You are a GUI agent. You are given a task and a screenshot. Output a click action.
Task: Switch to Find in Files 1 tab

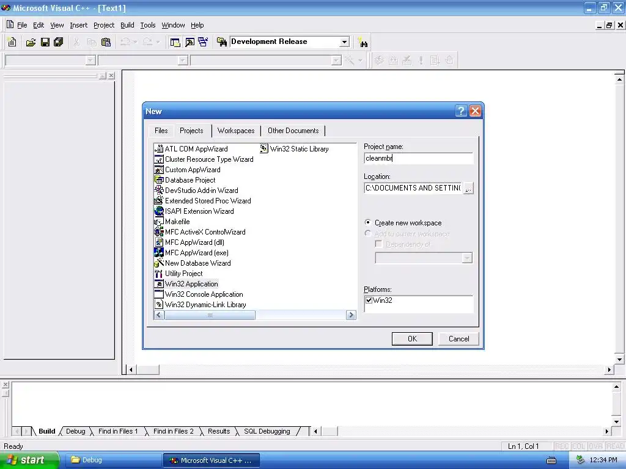tap(118, 431)
